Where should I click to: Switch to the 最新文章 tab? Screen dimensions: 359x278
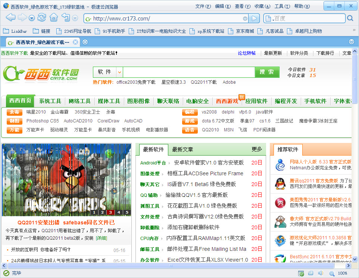click(x=182, y=150)
